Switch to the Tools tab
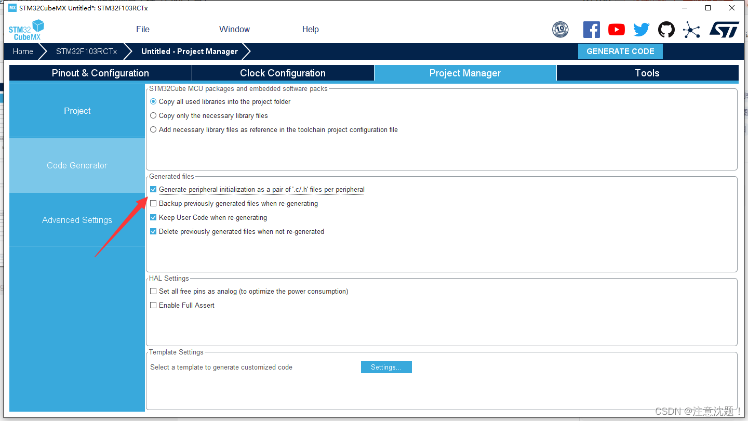The width and height of the screenshot is (748, 421). (647, 73)
